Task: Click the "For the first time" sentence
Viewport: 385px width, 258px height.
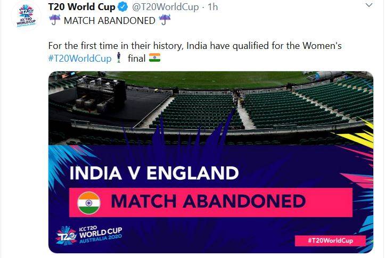Action: 194,46
